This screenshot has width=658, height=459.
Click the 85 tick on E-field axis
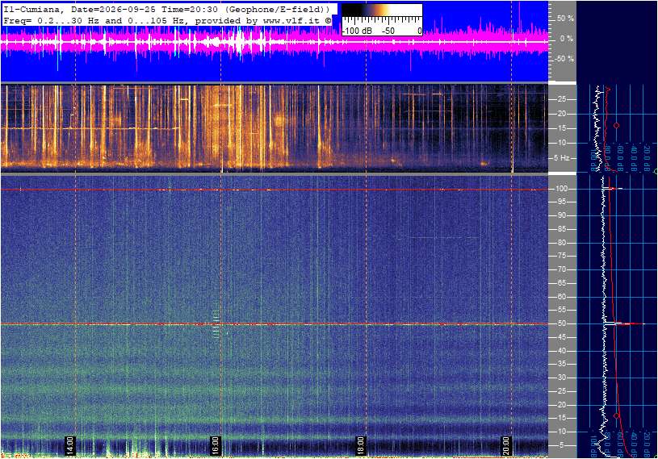(x=561, y=229)
